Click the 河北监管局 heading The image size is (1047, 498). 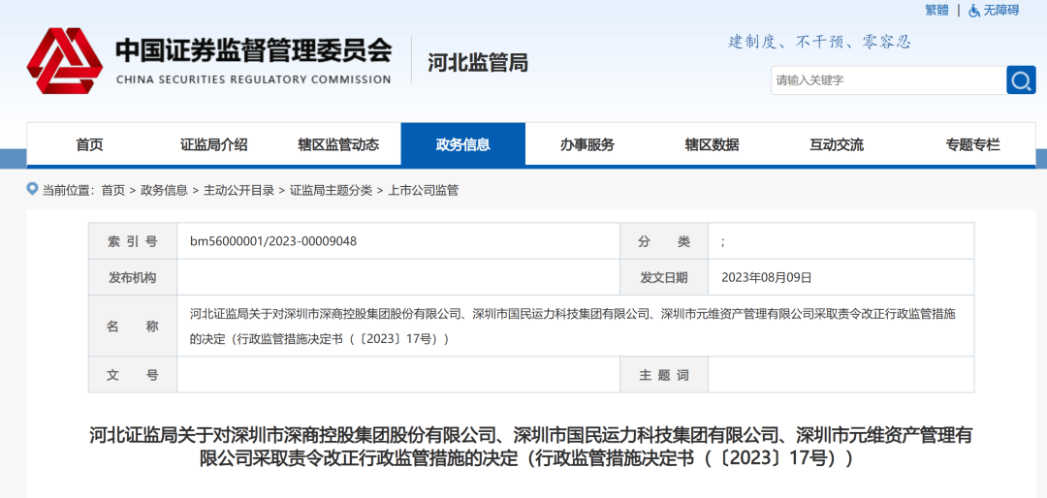[x=478, y=63]
